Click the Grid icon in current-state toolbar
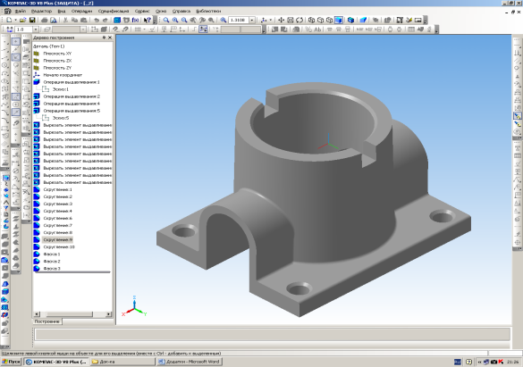The image size is (523, 367). (138, 29)
